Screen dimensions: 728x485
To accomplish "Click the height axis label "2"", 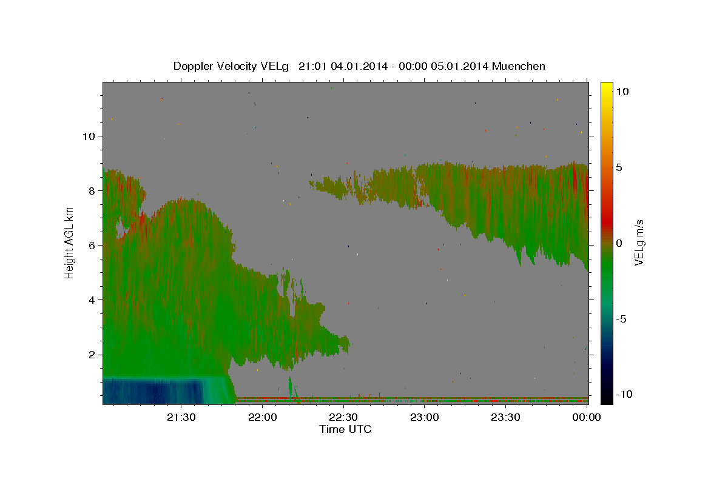I will pyautogui.click(x=91, y=354).
